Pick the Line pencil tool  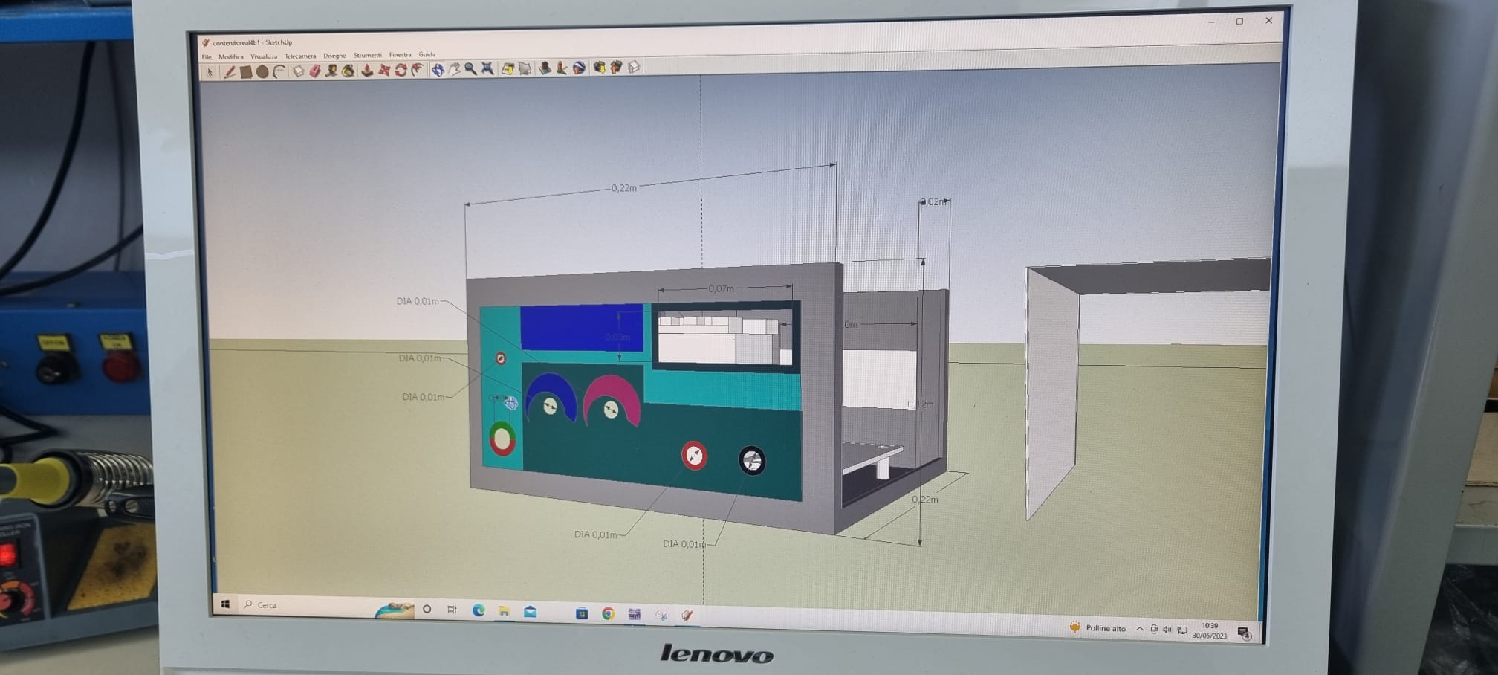(230, 72)
